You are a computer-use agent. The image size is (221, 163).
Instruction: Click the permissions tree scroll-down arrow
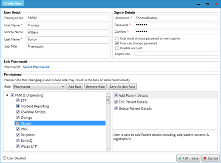108,149
